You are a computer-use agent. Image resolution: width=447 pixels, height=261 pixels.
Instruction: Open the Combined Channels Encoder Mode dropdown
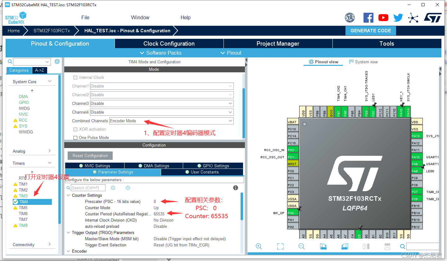click(x=171, y=121)
